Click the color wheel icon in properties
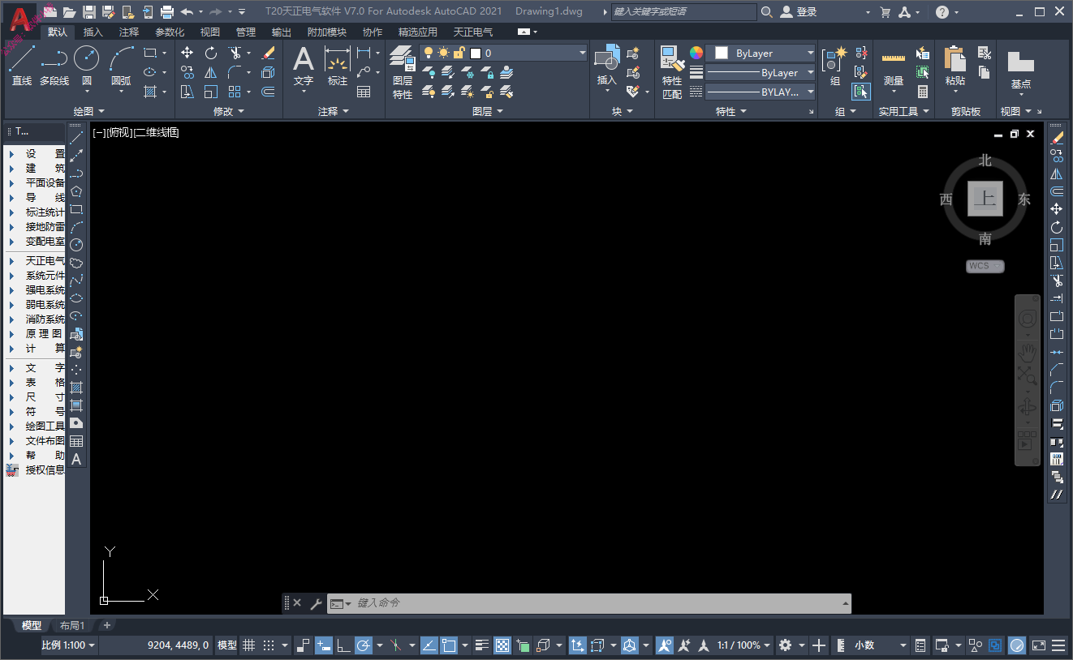1073x660 pixels. 696,53
